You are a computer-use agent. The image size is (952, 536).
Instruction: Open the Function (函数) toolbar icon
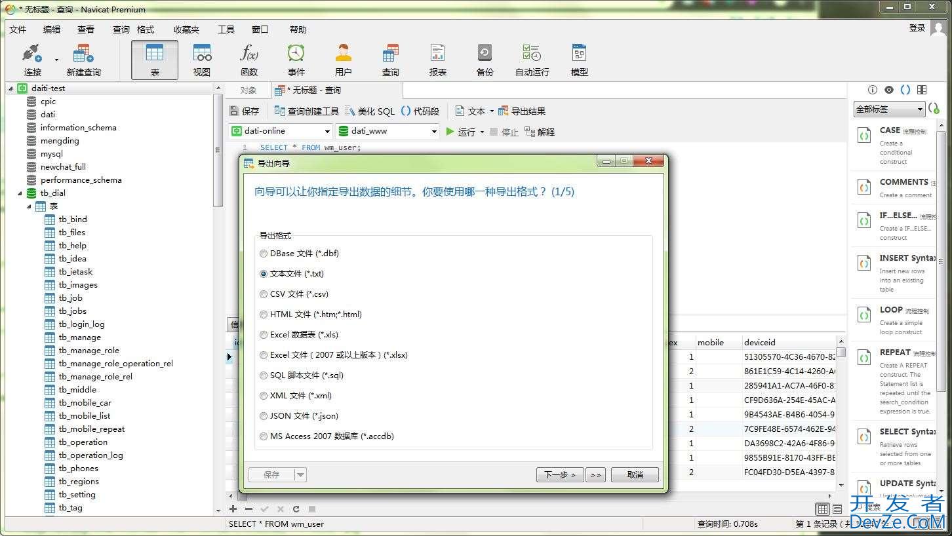pyautogui.click(x=249, y=60)
